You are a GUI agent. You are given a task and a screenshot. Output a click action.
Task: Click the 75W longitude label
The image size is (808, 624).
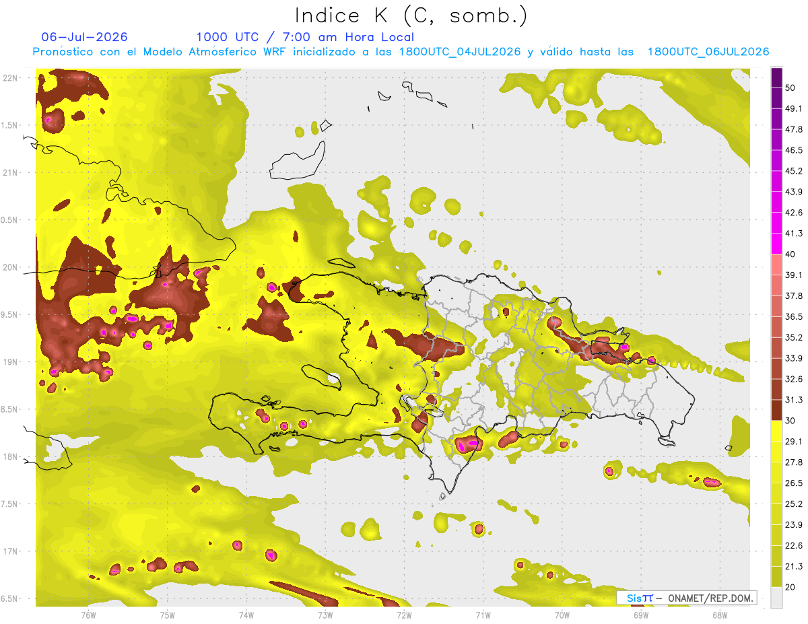pos(167,614)
